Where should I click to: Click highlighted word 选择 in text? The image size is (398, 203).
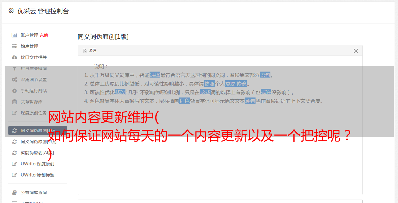[155, 75]
